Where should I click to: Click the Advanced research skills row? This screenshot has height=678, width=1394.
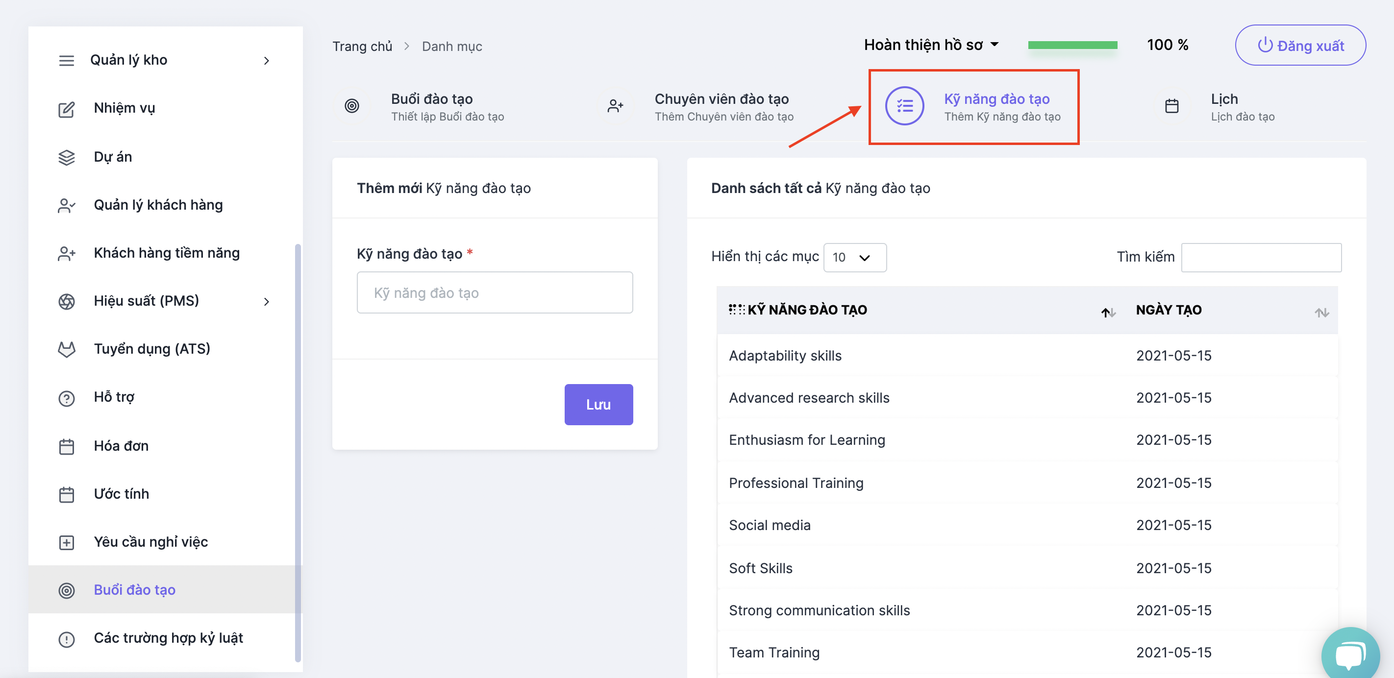[1027, 397]
